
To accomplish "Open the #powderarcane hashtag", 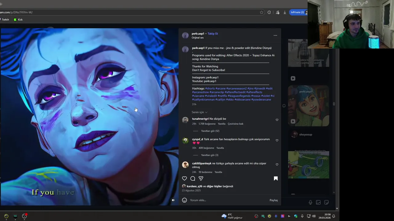I will [261, 99].
